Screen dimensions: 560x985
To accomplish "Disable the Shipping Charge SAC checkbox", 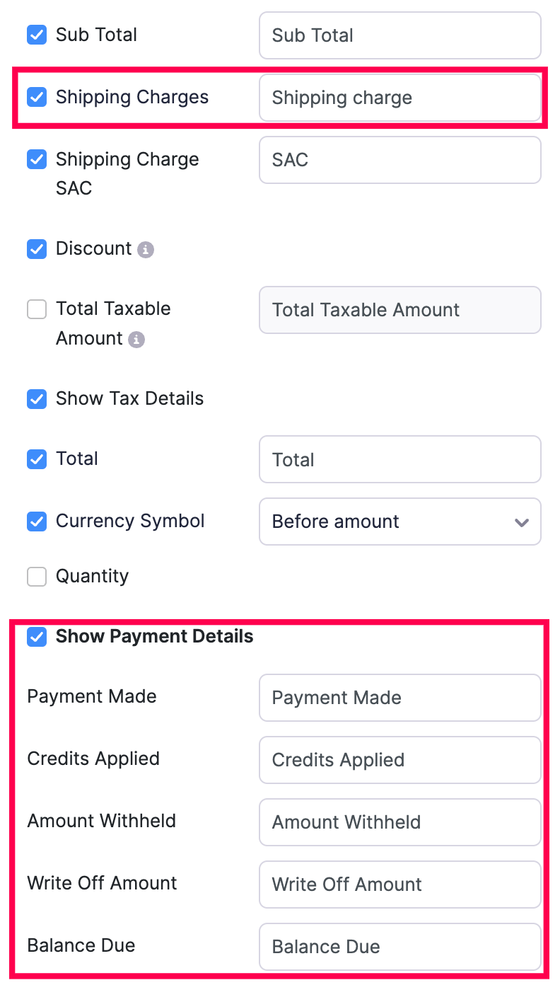I will tap(37, 159).
